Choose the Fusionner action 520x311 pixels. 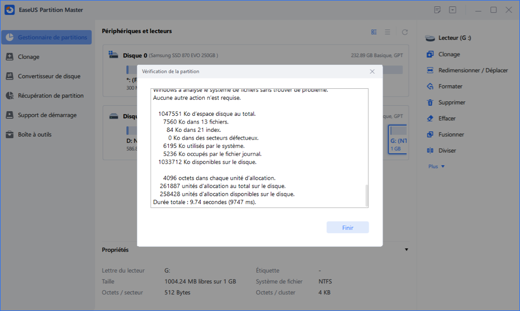click(x=451, y=134)
